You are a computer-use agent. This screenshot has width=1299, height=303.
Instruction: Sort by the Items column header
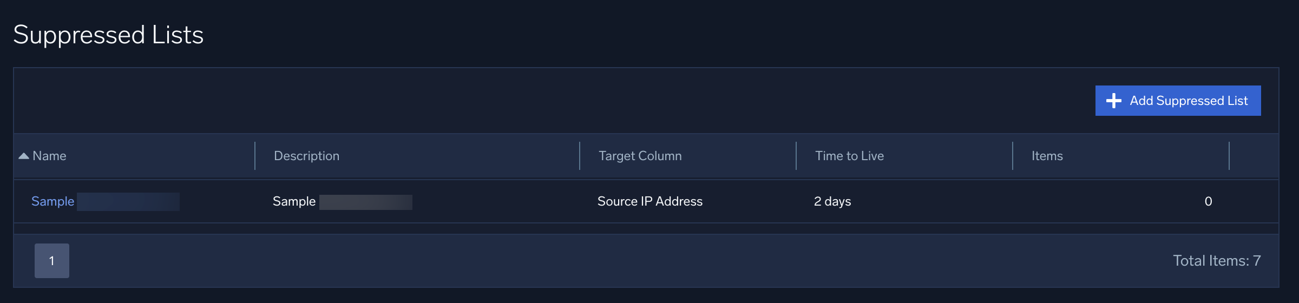click(x=1047, y=156)
